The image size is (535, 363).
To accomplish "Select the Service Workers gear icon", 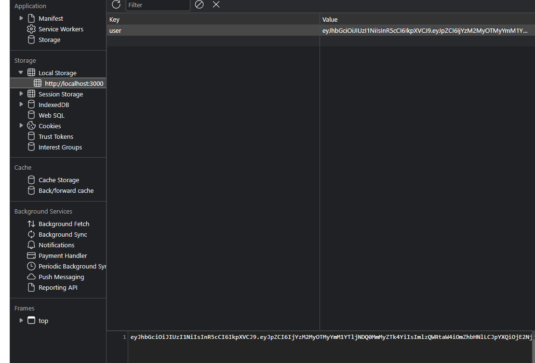I will point(31,29).
